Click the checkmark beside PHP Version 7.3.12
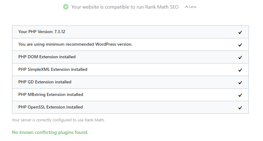This screenshot has height=141, width=263. (x=240, y=32)
